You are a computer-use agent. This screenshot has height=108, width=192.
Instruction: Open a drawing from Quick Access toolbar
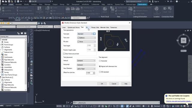tap(6, 1)
